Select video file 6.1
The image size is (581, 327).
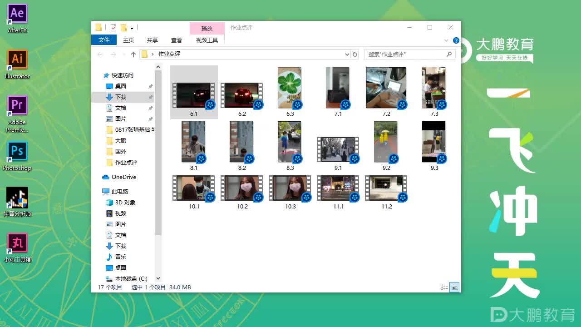click(x=194, y=92)
